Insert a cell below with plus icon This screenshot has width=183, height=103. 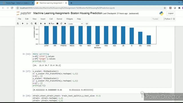click(x=23, y=23)
